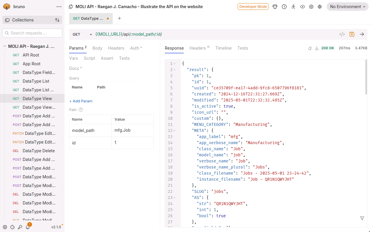The height and width of the screenshot is (232, 372).
Task: Toggle the collections sort order arrows
Action: pos(57,20)
